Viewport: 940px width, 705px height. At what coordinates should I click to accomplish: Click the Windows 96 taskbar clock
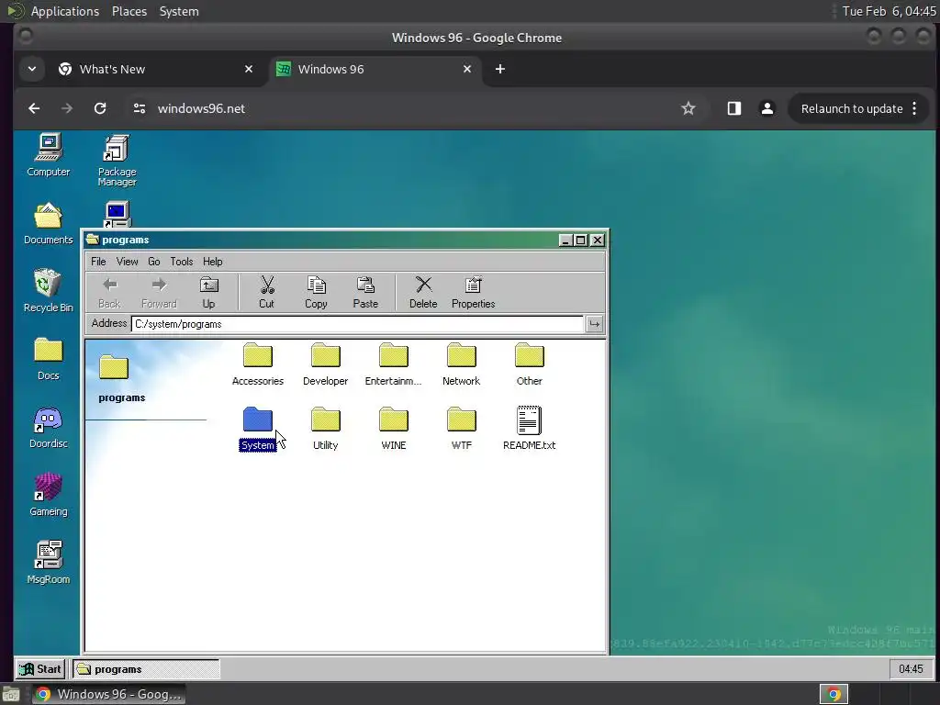[911, 669]
